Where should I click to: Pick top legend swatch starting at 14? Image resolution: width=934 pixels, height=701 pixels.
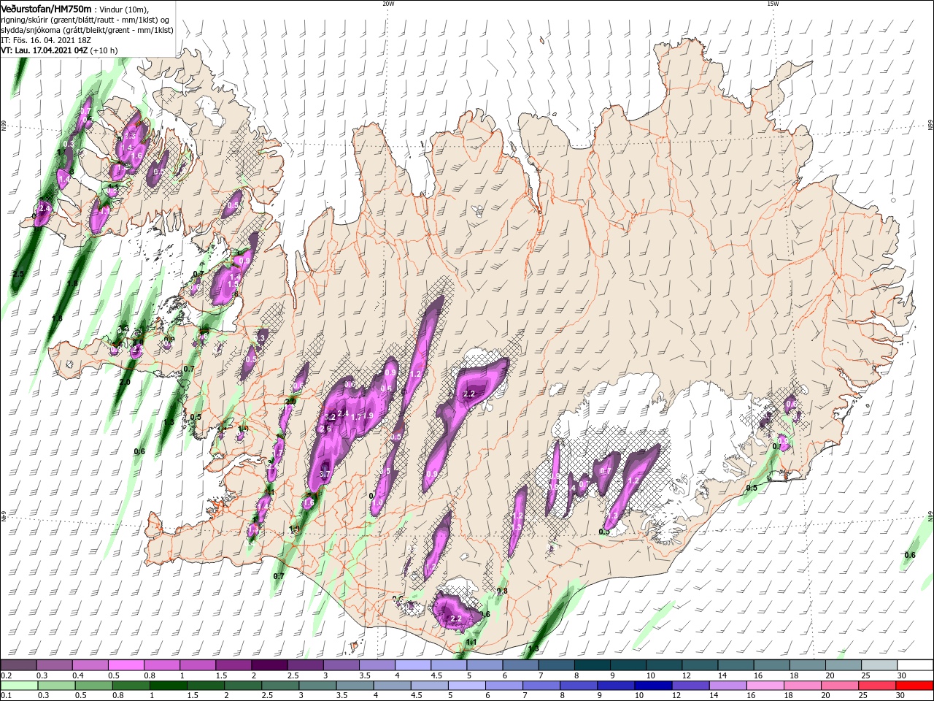coord(736,665)
